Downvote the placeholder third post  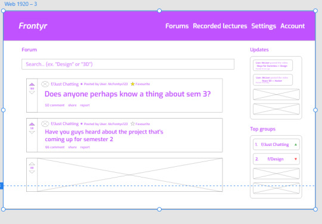pyautogui.click(x=32, y=172)
